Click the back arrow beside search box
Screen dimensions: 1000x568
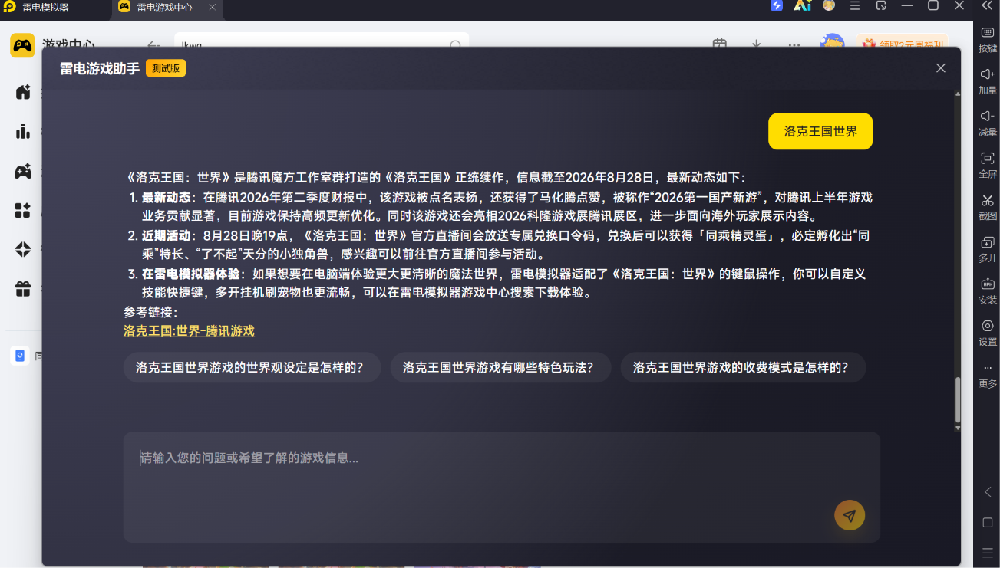[153, 45]
